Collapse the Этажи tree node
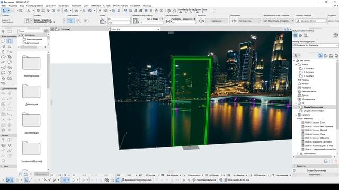This screenshot has width=339, height=190. 296,64
